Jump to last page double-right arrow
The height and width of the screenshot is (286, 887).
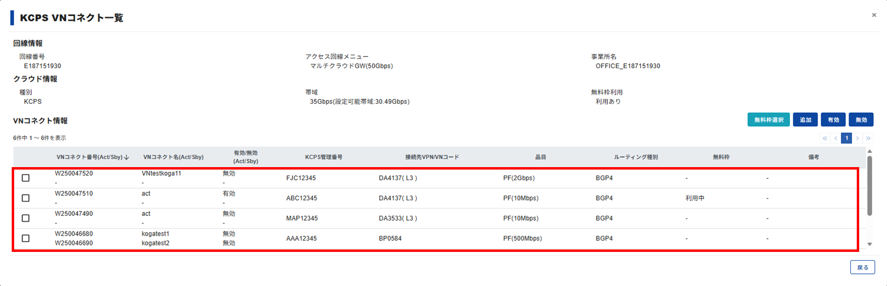point(868,138)
